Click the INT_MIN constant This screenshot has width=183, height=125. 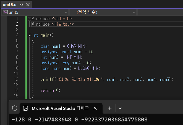[x=73, y=57]
